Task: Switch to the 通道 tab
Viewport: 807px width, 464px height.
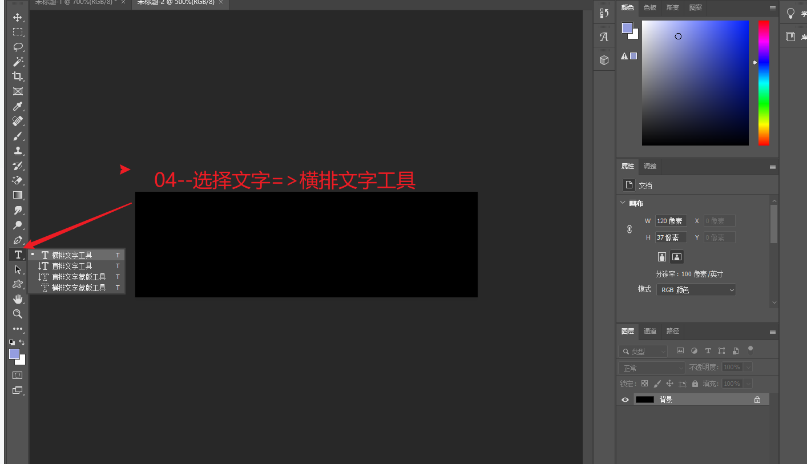Action: tap(650, 331)
